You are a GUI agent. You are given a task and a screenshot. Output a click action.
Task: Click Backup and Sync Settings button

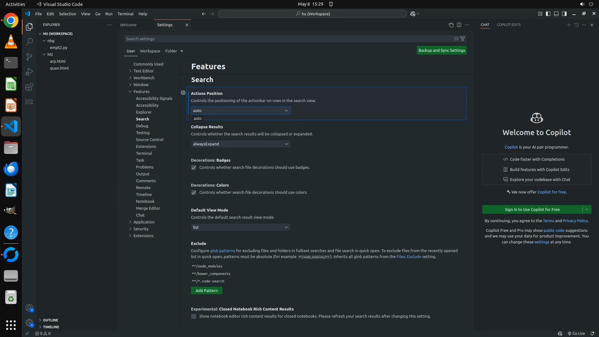pos(441,50)
